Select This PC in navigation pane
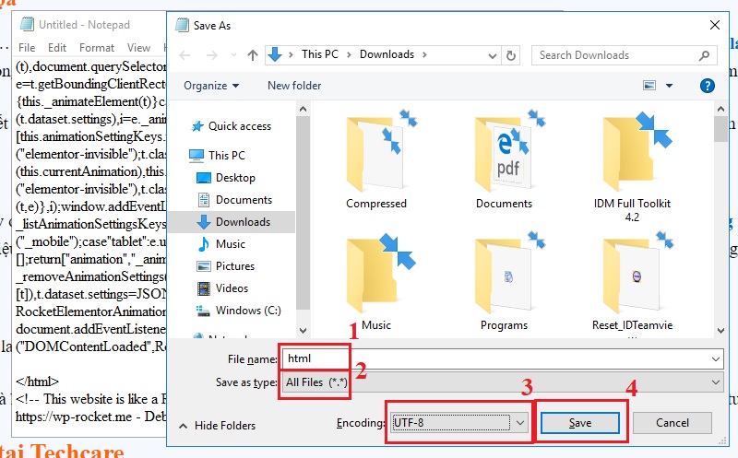 pyautogui.click(x=217, y=155)
